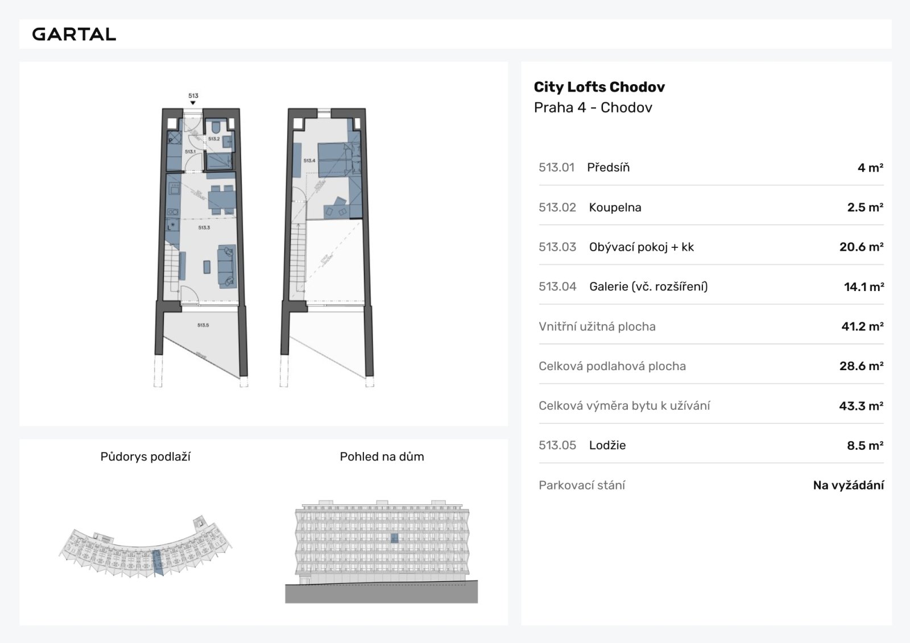Click the '513.3' room label in the plan
This screenshot has height=643, width=910.
(204, 227)
